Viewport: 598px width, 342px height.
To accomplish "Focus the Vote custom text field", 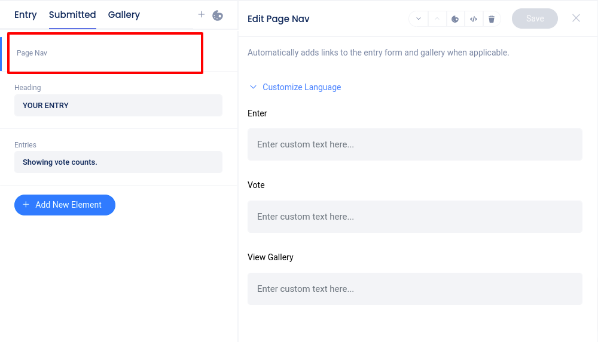I will click(x=414, y=217).
